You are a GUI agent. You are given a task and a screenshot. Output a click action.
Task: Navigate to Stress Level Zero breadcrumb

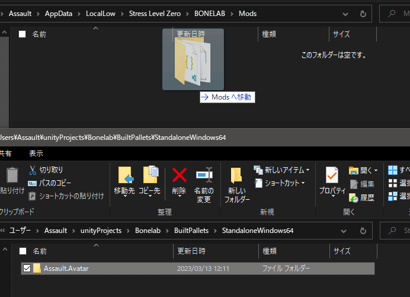[x=155, y=14]
